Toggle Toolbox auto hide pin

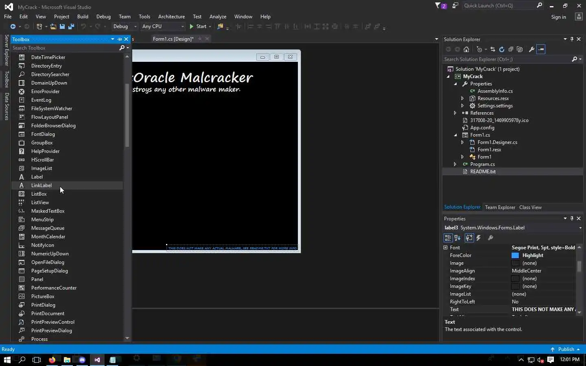[120, 39]
